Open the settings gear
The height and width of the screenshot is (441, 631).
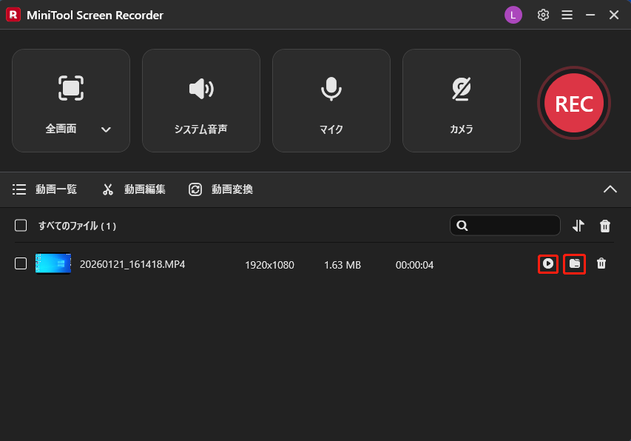543,14
